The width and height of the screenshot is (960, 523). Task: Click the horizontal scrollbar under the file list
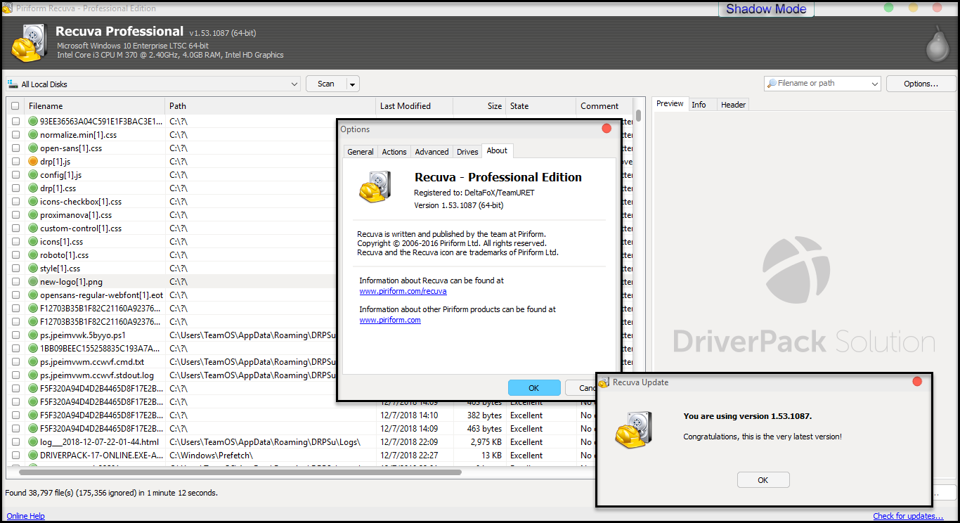239,472
